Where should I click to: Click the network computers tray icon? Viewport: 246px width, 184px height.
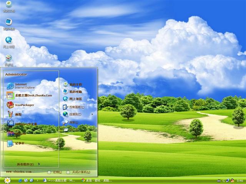[x=227, y=181]
